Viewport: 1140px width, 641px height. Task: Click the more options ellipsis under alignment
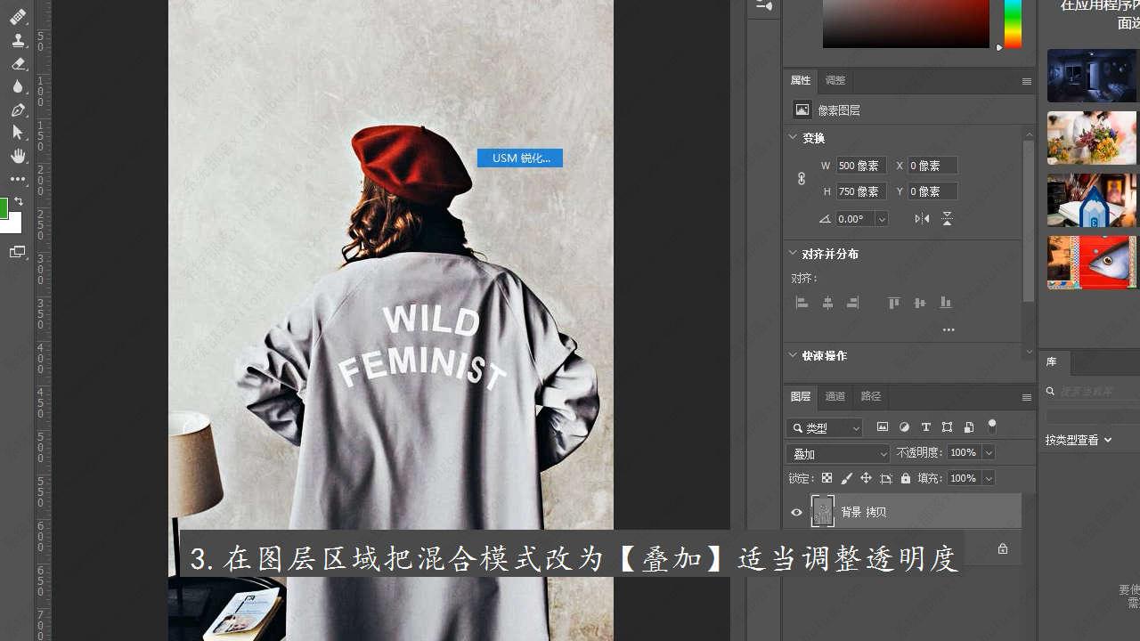(x=949, y=329)
